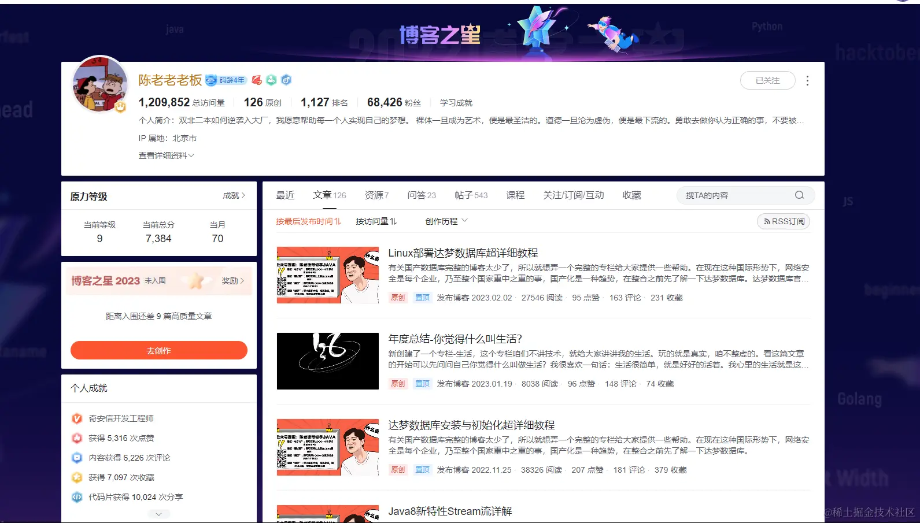This screenshot has height=523, width=920.
Task: Click 163 评论 on Linux部署达梦 article
Action: pos(625,298)
